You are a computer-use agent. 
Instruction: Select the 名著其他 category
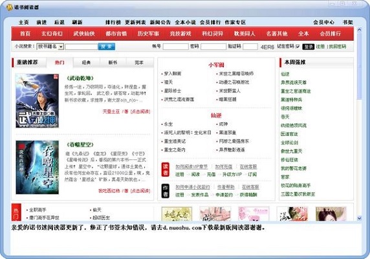(277, 34)
